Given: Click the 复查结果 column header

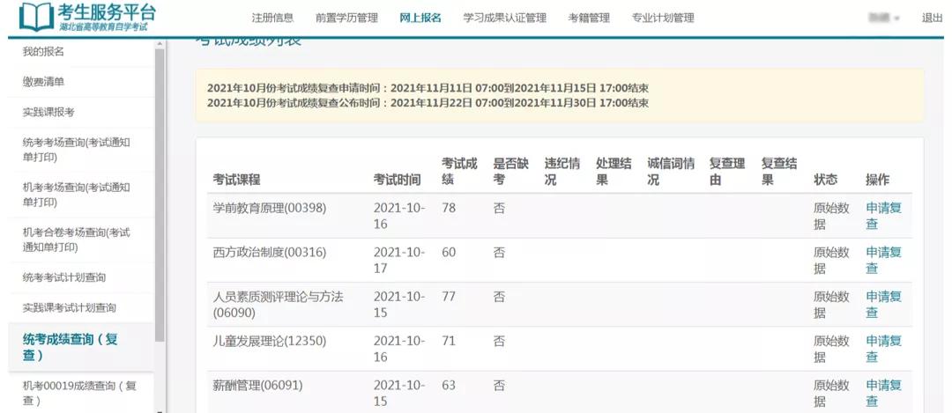Looking at the screenshot, I should 779,172.
